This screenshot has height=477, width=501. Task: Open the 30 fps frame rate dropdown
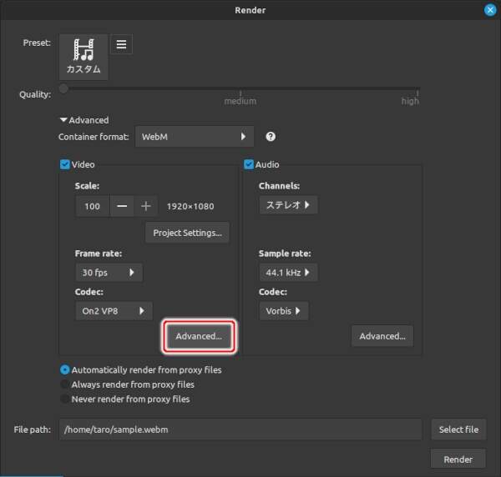109,273
